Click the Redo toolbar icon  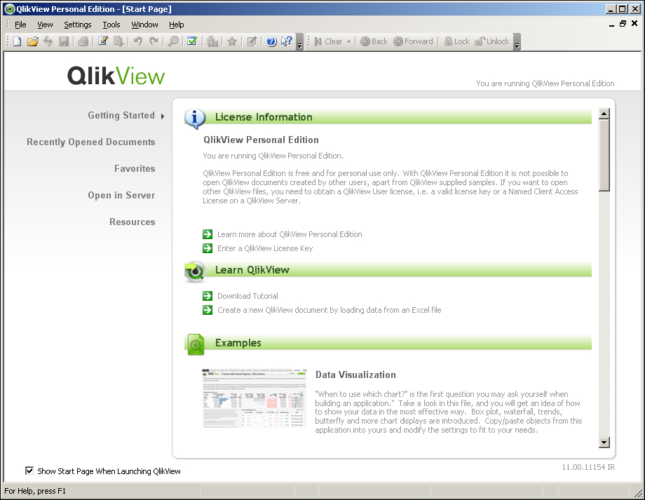tap(154, 41)
